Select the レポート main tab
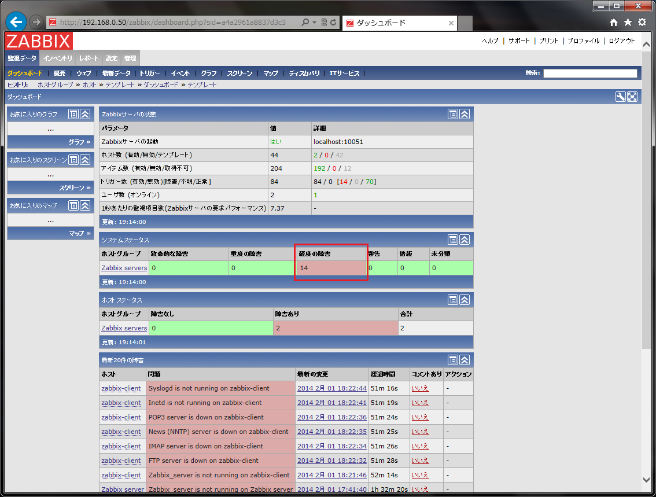 tap(89, 58)
